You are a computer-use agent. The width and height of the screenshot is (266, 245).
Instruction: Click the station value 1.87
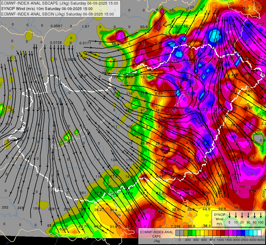pos(86,26)
